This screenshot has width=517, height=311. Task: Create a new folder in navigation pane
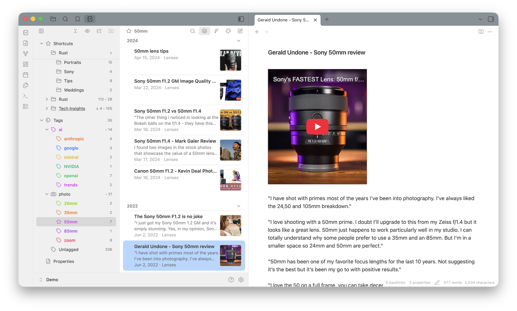click(x=111, y=31)
